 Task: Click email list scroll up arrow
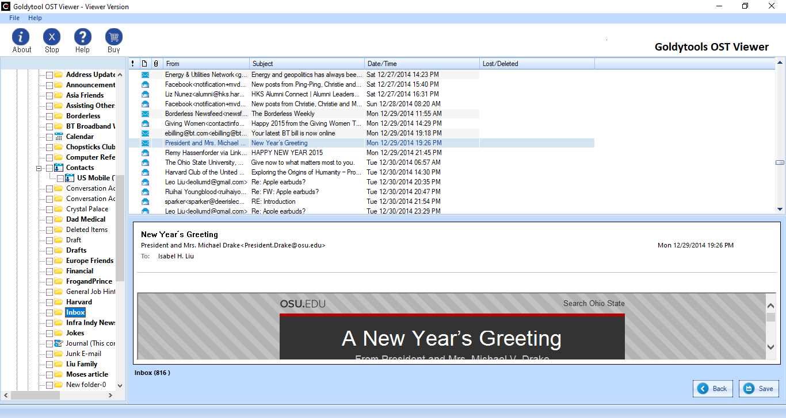pos(780,63)
